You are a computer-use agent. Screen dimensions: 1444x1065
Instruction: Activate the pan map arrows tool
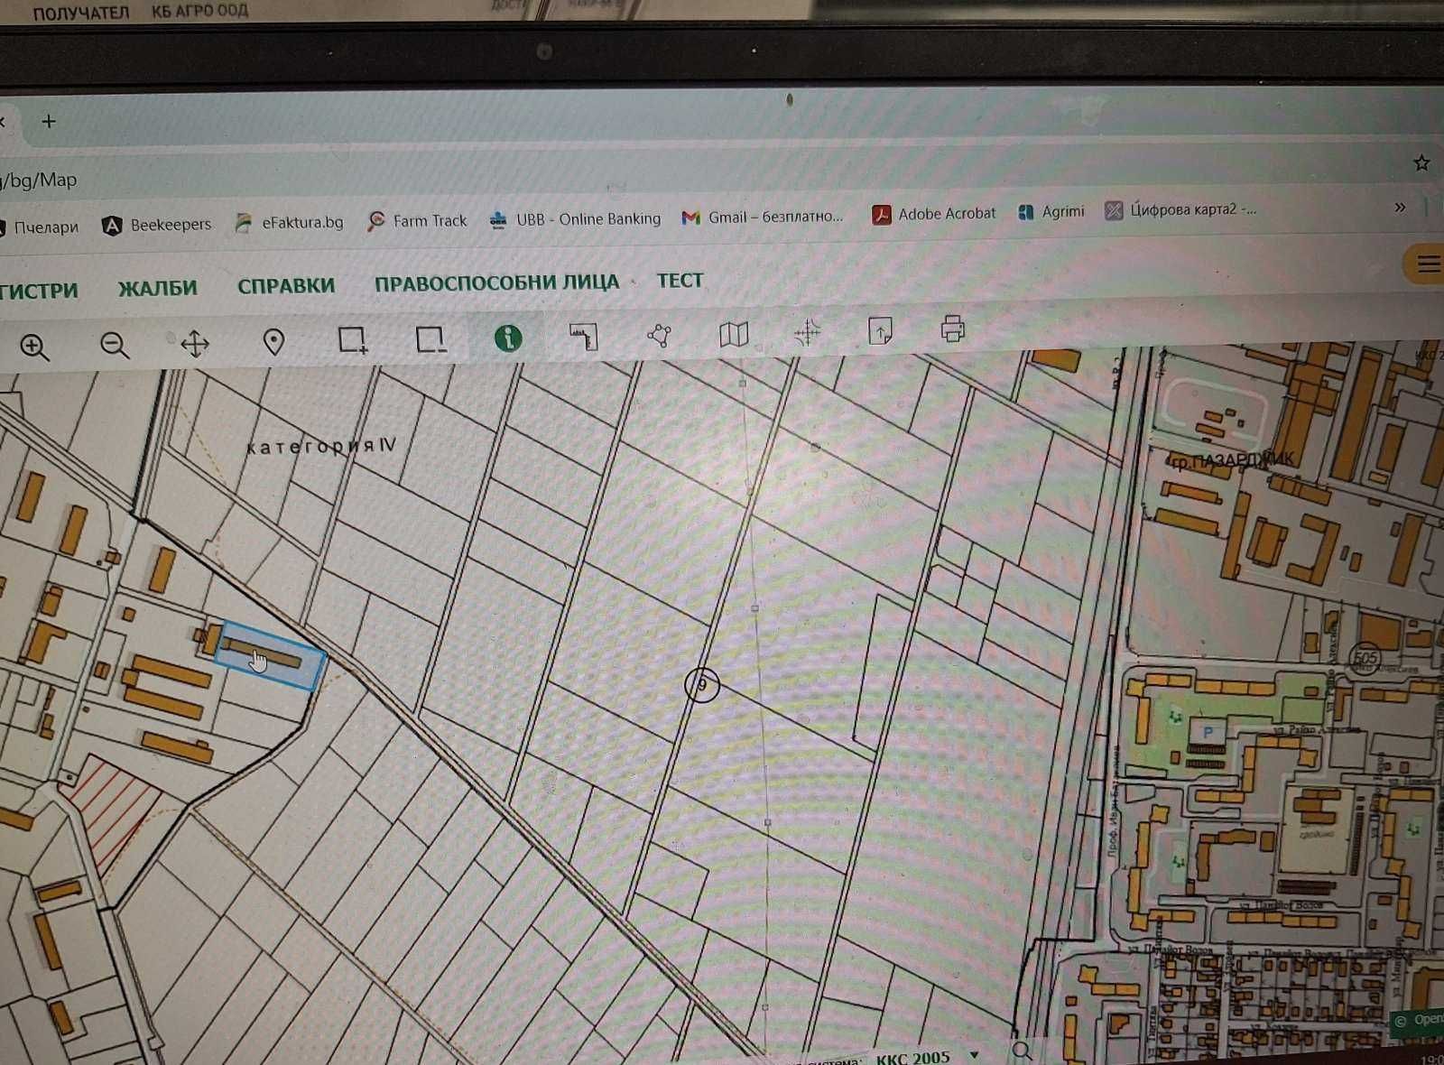(195, 343)
